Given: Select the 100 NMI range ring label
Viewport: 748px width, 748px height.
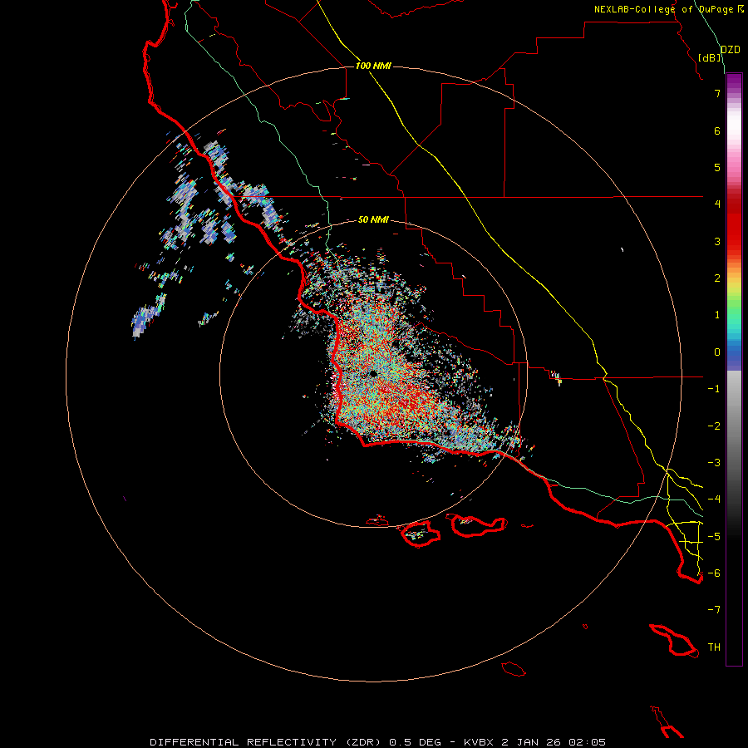Looking at the screenshot, I should [373, 66].
